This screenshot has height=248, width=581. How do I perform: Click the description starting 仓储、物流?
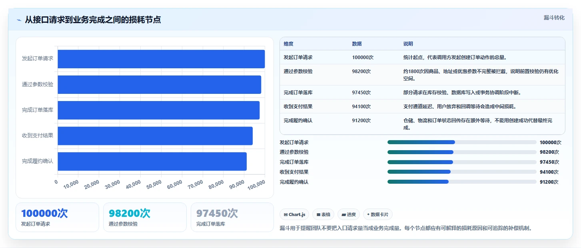(478, 124)
